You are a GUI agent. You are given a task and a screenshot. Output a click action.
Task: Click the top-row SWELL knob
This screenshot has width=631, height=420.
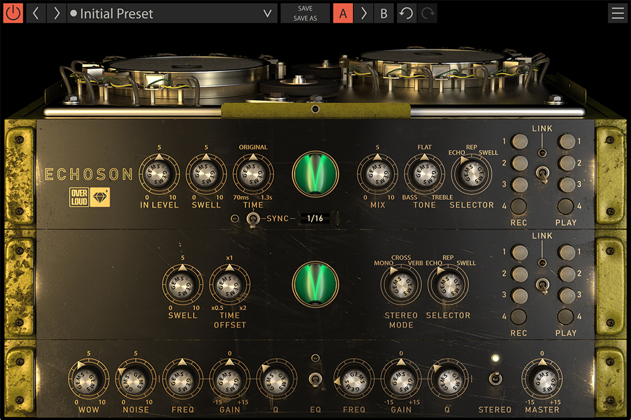click(x=206, y=174)
